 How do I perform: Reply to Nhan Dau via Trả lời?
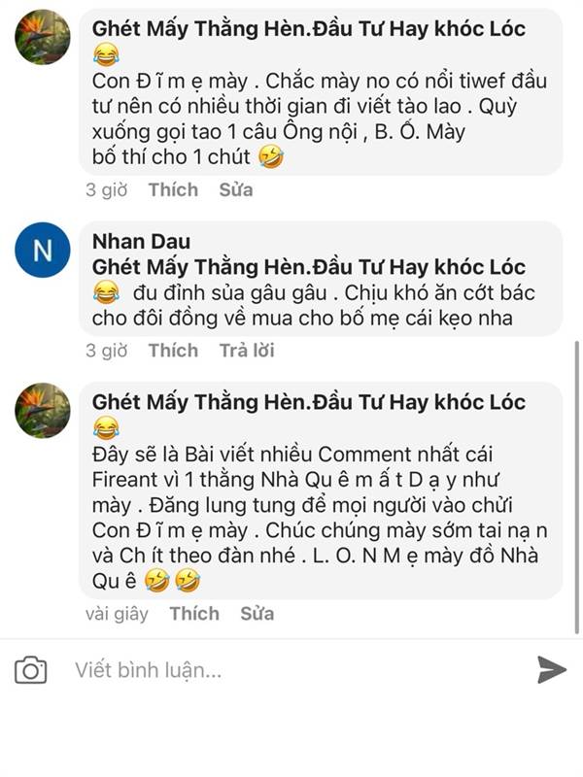[247, 351]
